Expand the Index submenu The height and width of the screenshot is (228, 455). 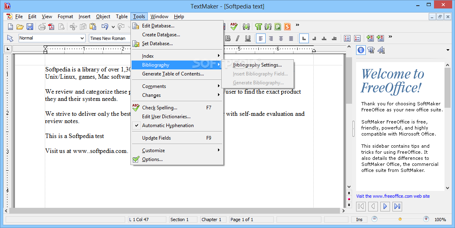[x=177, y=56]
